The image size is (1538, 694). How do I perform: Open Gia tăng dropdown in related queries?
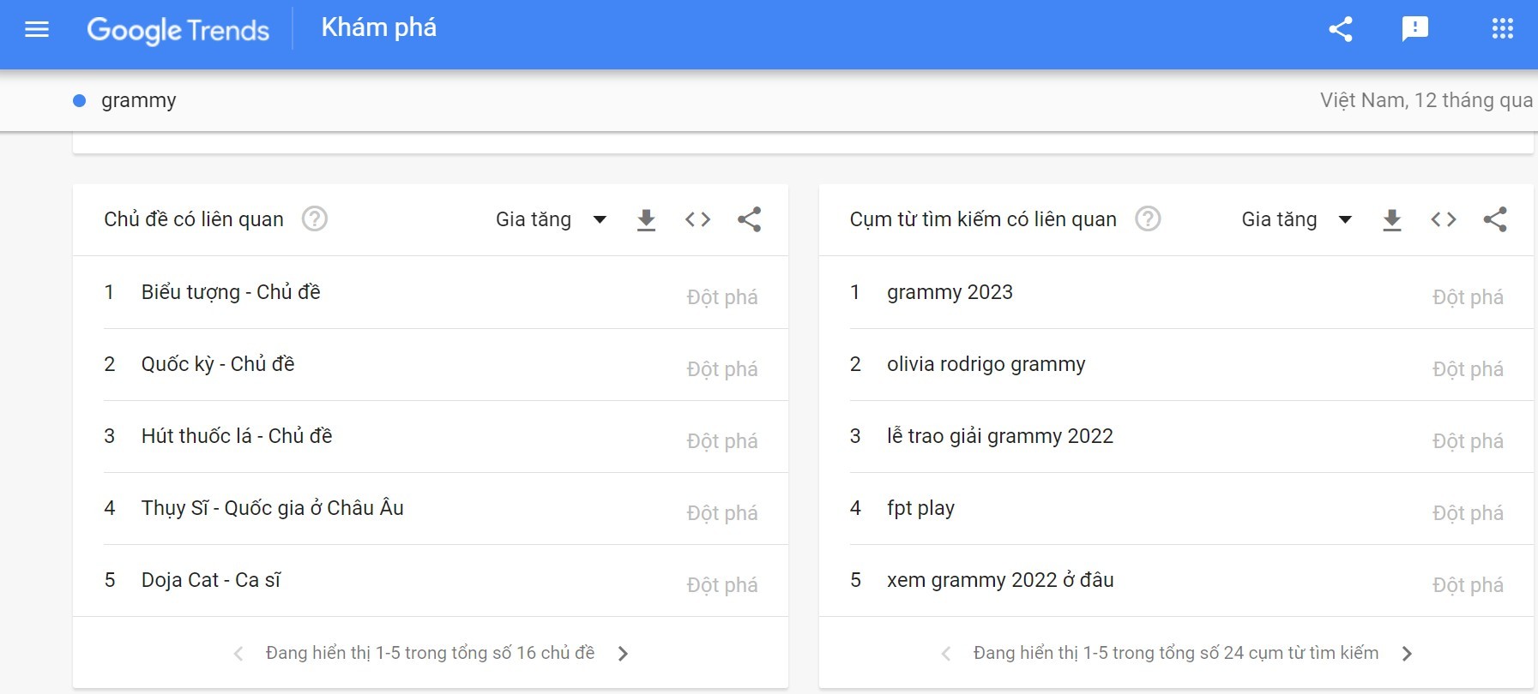coord(1297,219)
